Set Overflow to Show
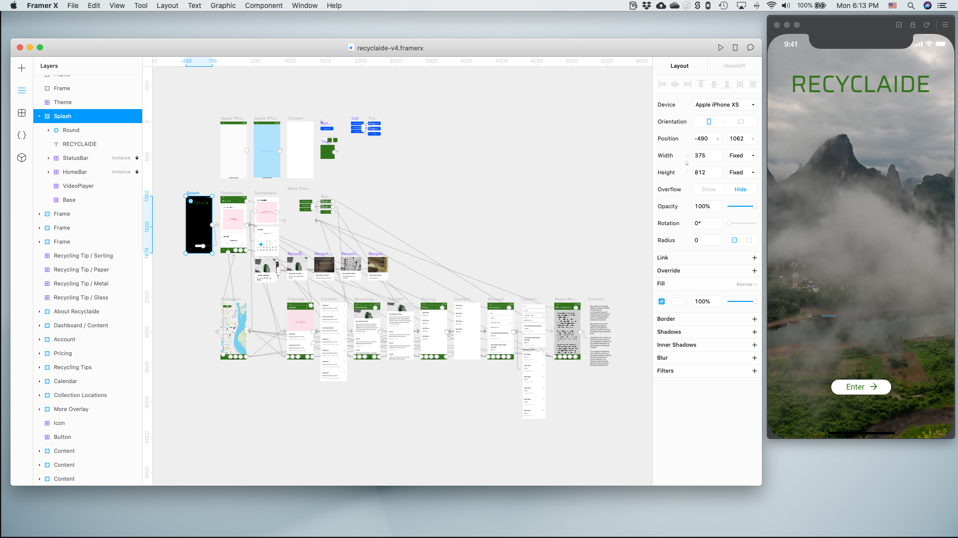958x538 pixels. pos(708,190)
